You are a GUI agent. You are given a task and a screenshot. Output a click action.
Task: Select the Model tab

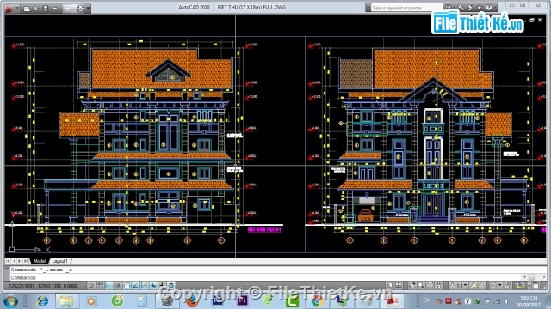(40, 261)
